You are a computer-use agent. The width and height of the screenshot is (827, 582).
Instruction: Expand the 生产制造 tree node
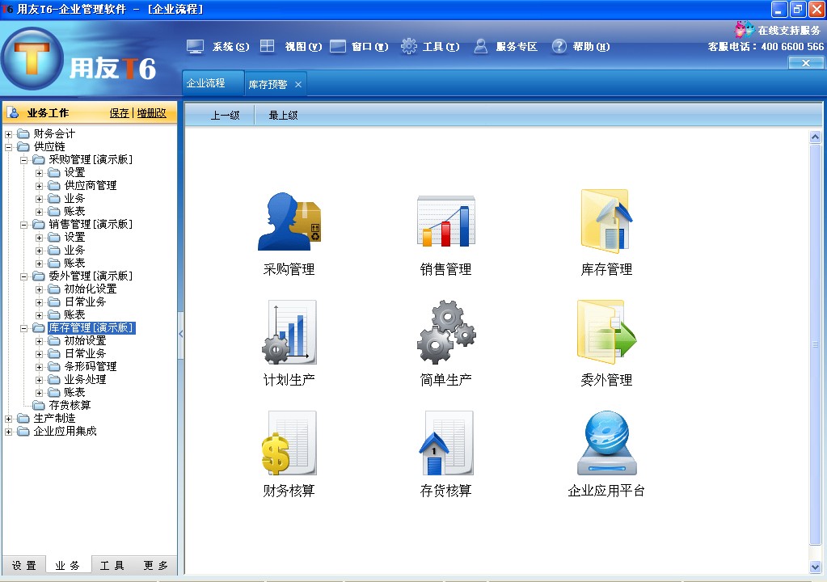(x=8, y=419)
